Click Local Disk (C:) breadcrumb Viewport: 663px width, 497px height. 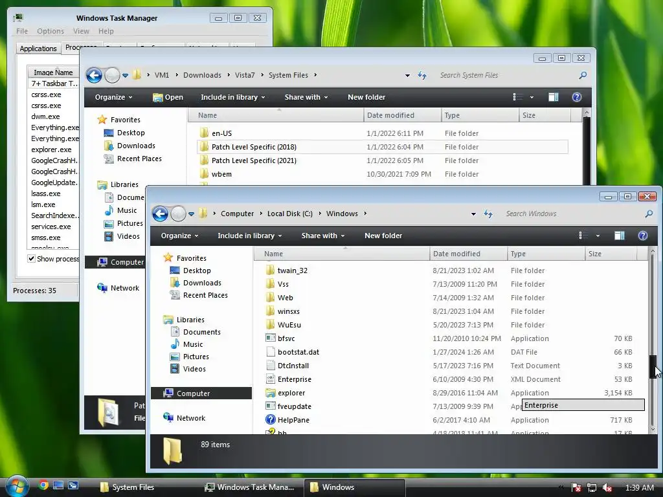289,214
